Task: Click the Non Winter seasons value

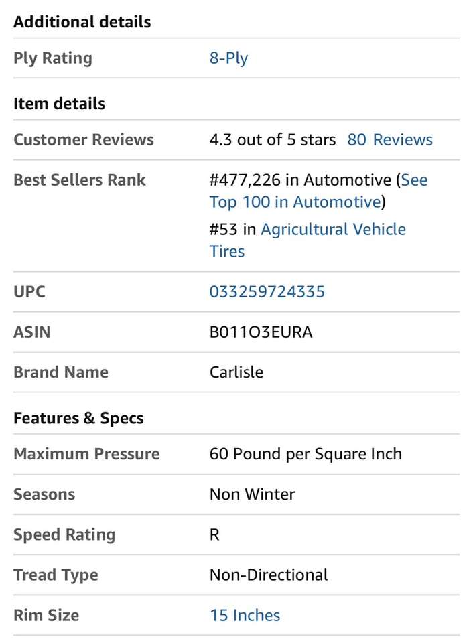Action: tap(252, 495)
